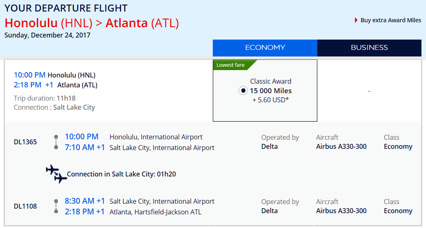The image size is (426, 228).
Task: Click the connecting planes icon
Action: point(56,174)
